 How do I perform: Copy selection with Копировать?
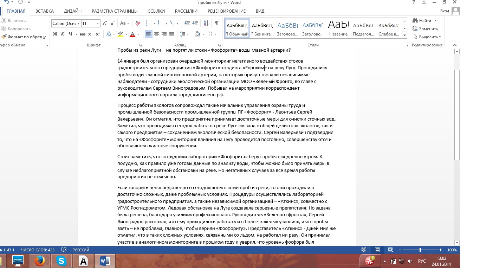pos(16,29)
